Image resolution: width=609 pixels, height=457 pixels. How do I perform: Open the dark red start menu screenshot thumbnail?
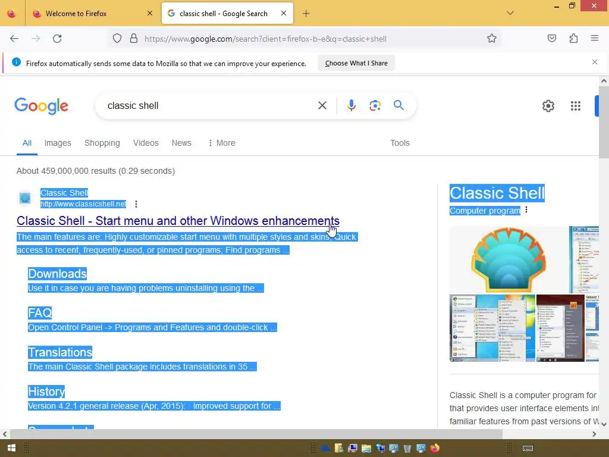tap(560, 328)
